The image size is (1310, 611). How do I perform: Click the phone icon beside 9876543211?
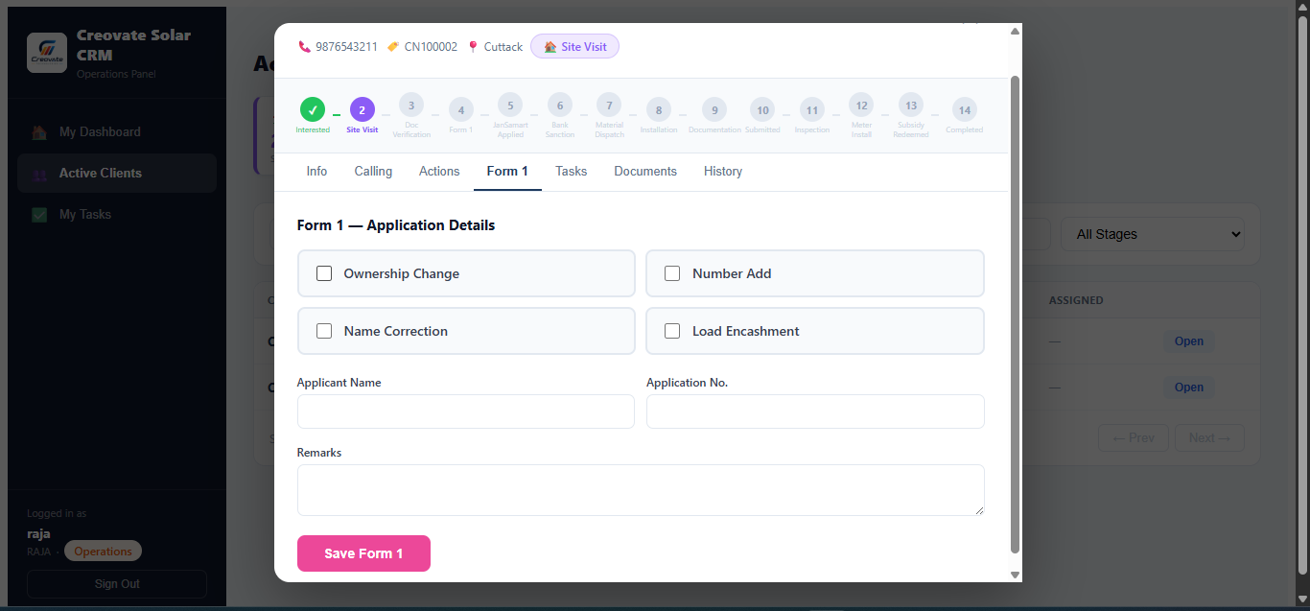(x=304, y=46)
